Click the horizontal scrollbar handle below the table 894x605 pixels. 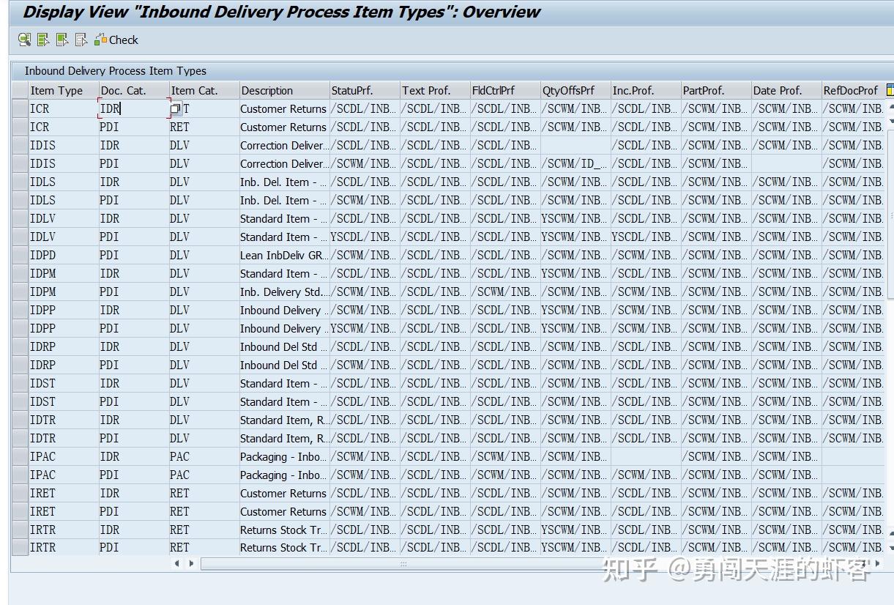[x=403, y=563]
